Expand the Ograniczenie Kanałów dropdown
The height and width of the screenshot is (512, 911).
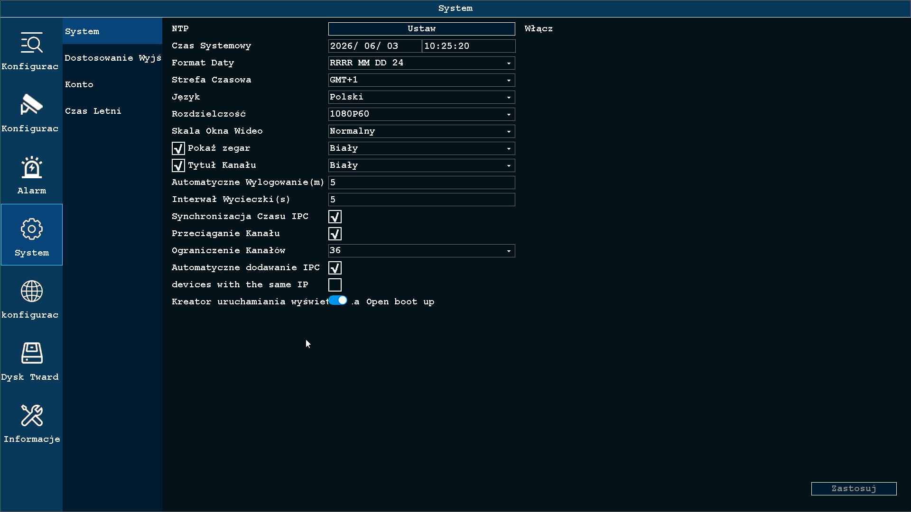(x=421, y=251)
